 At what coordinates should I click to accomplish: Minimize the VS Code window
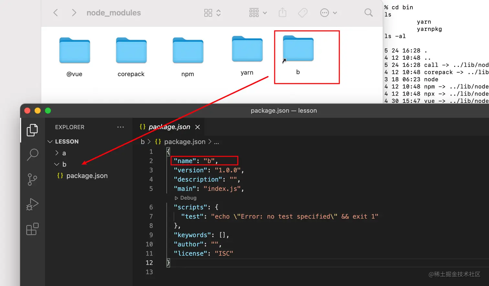[x=38, y=111]
